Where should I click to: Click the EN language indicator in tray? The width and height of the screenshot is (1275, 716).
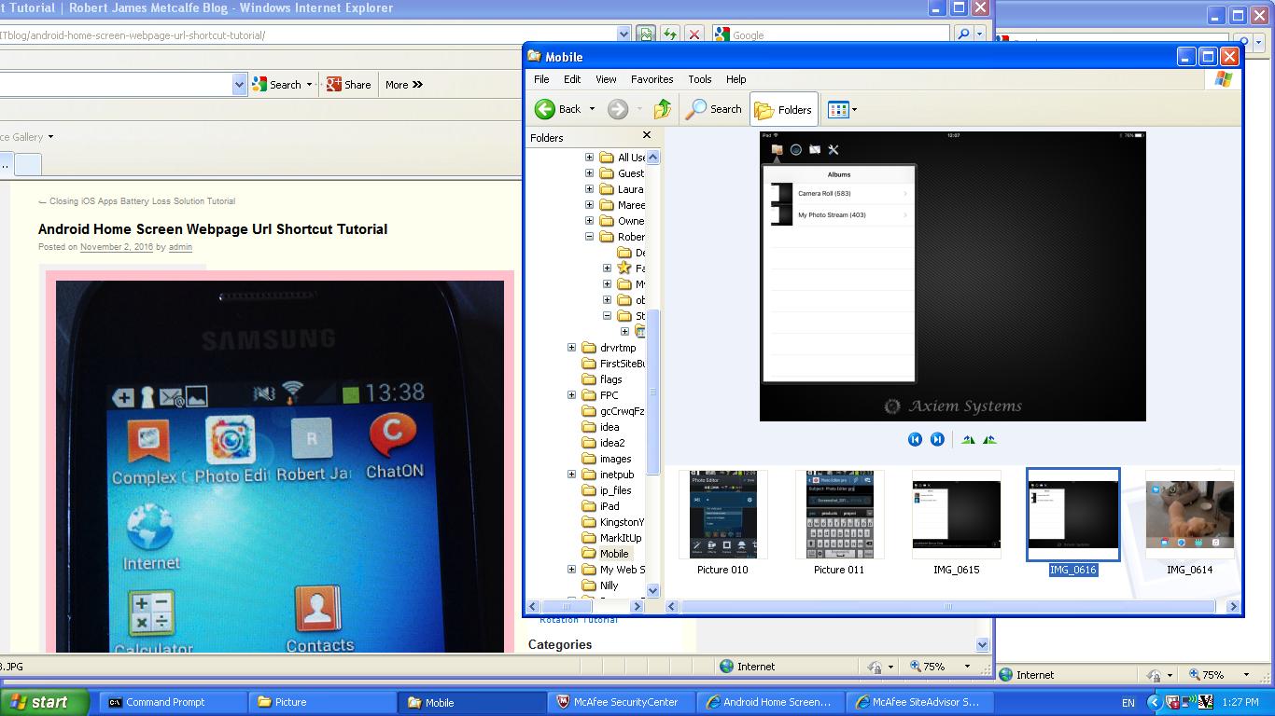click(1128, 703)
